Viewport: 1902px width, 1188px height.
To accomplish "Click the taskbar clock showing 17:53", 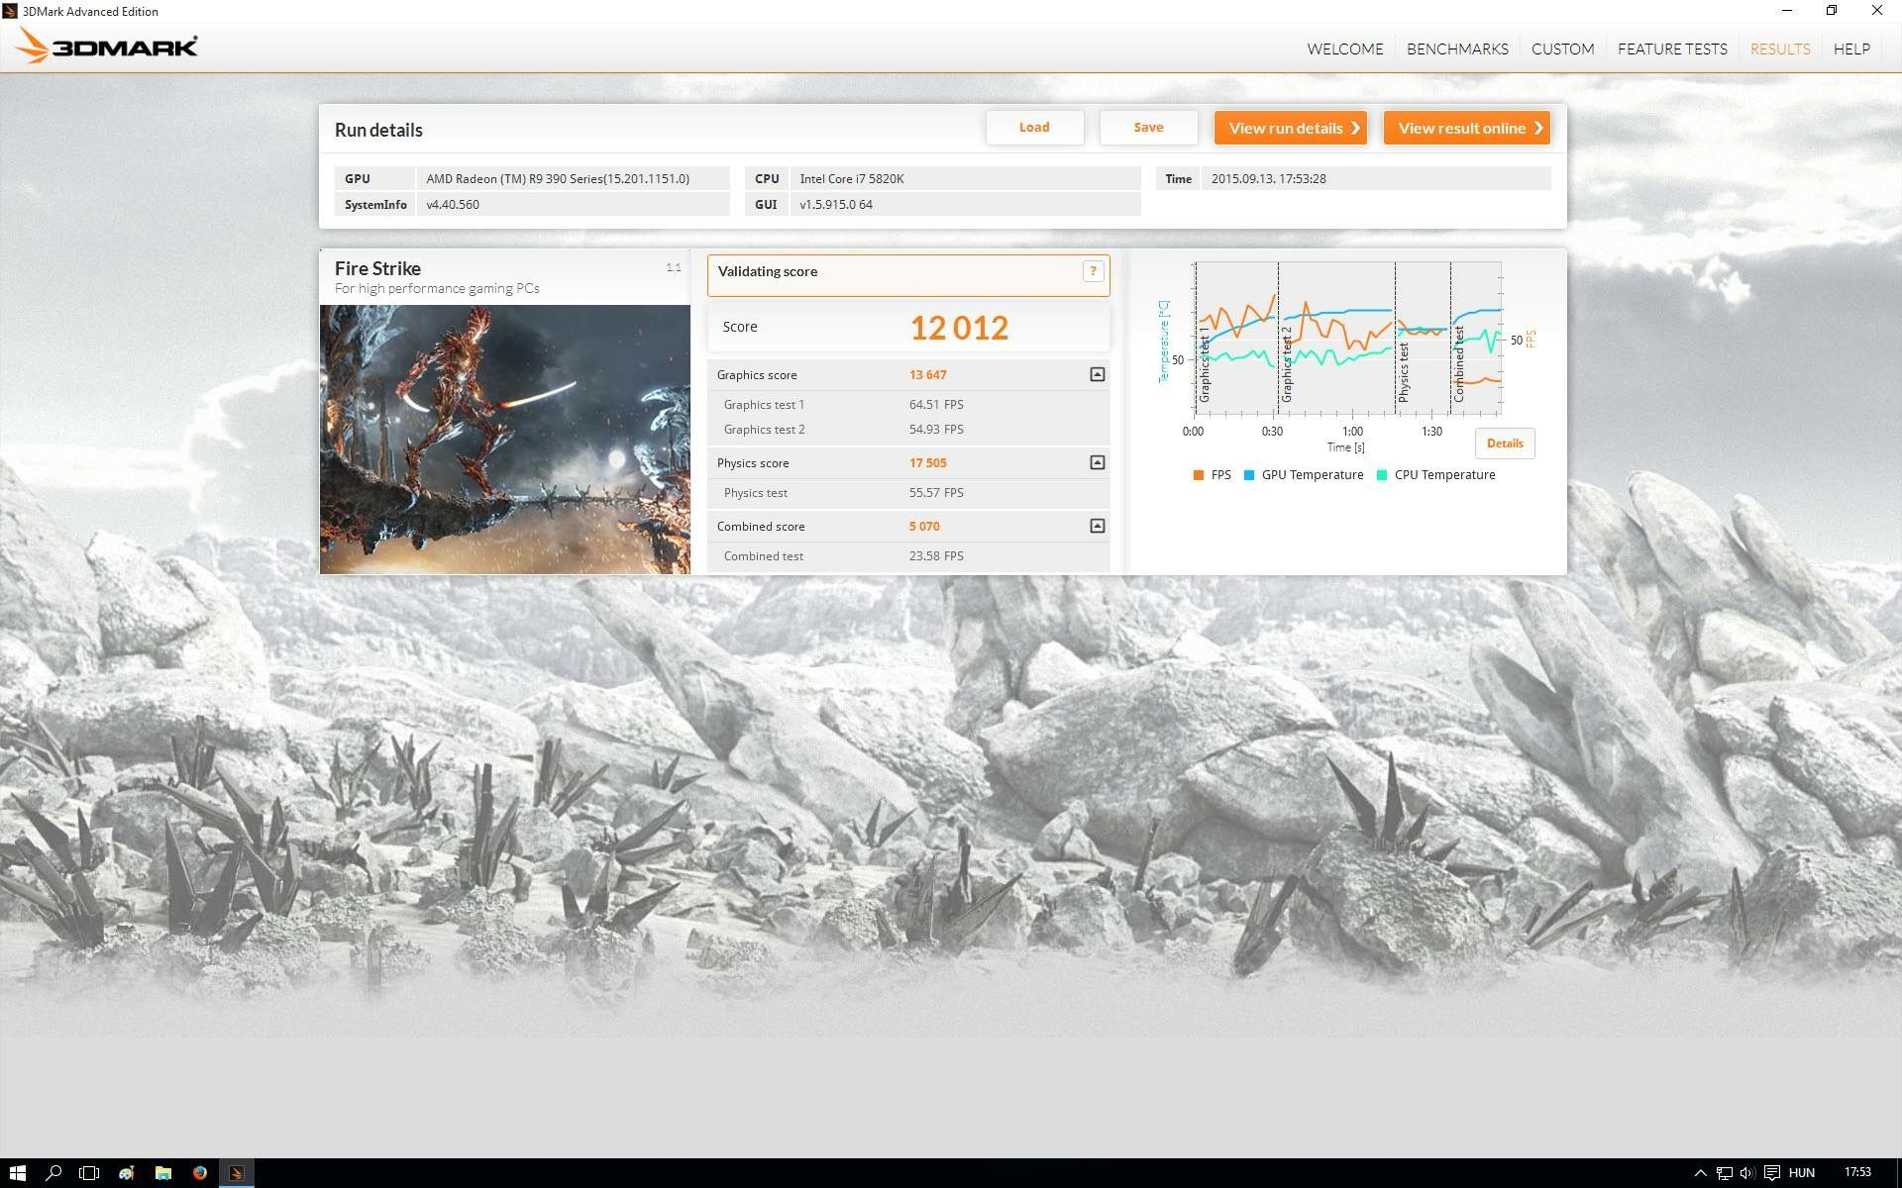I will tap(1857, 1173).
